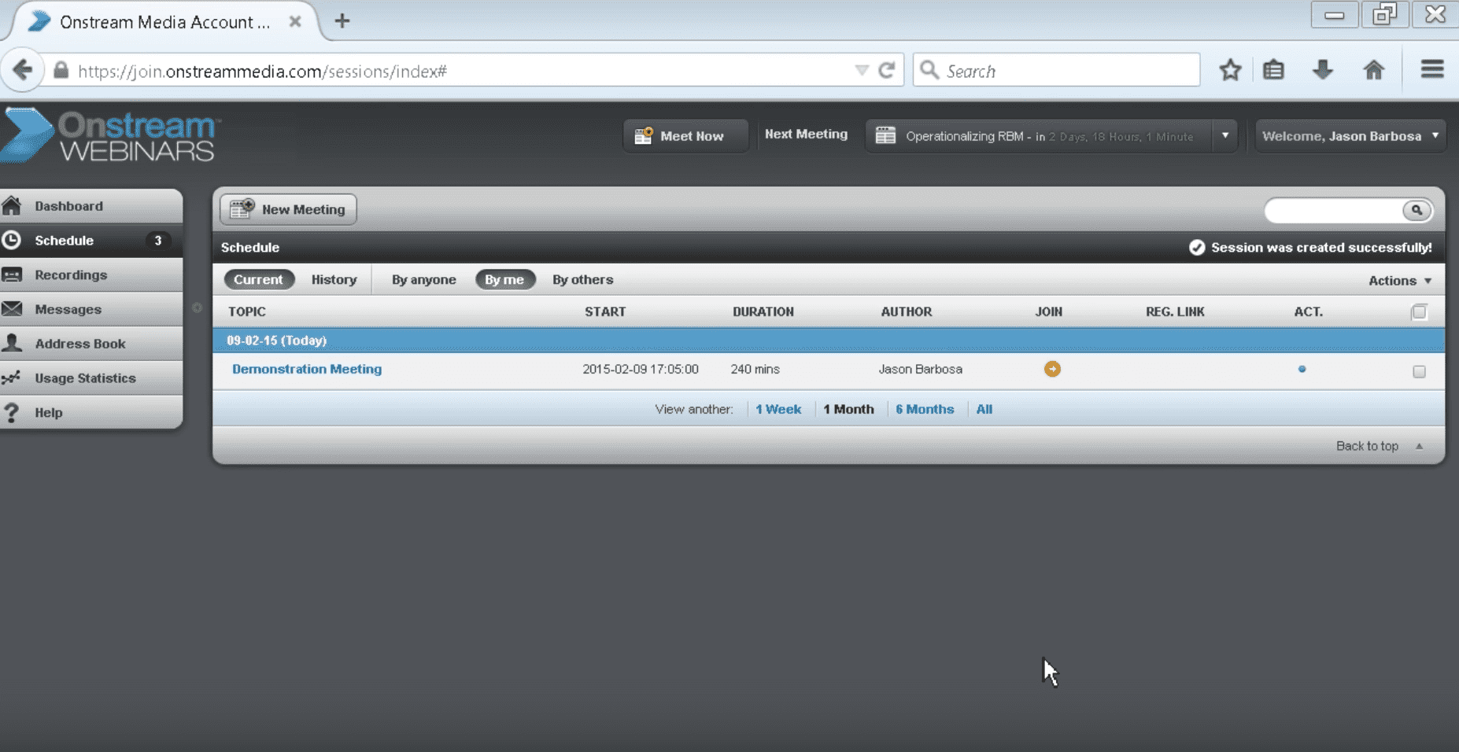Open the browser hamburger menu
The image size is (1459, 752).
coord(1431,70)
